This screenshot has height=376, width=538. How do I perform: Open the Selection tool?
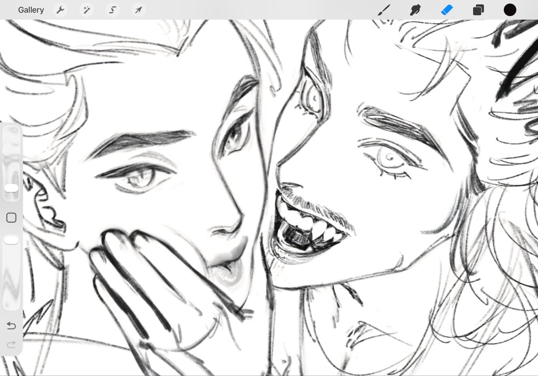pos(113,10)
